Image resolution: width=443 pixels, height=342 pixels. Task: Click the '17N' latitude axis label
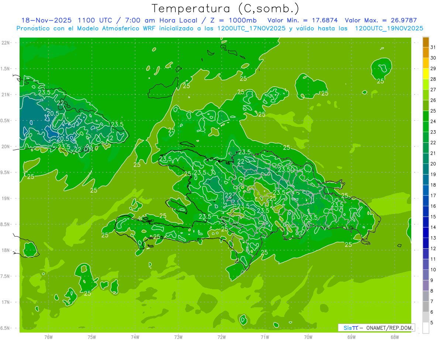[6, 302]
